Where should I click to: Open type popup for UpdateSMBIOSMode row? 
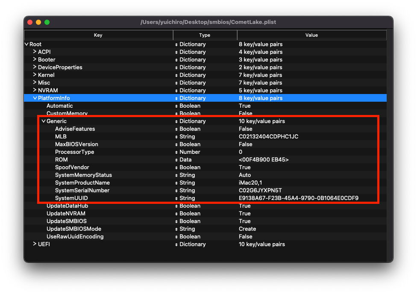(176, 229)
